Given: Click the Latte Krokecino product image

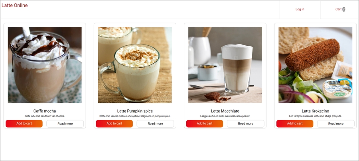Looking at the screenshot, I should pyautogui.click(x=315, y=65).
